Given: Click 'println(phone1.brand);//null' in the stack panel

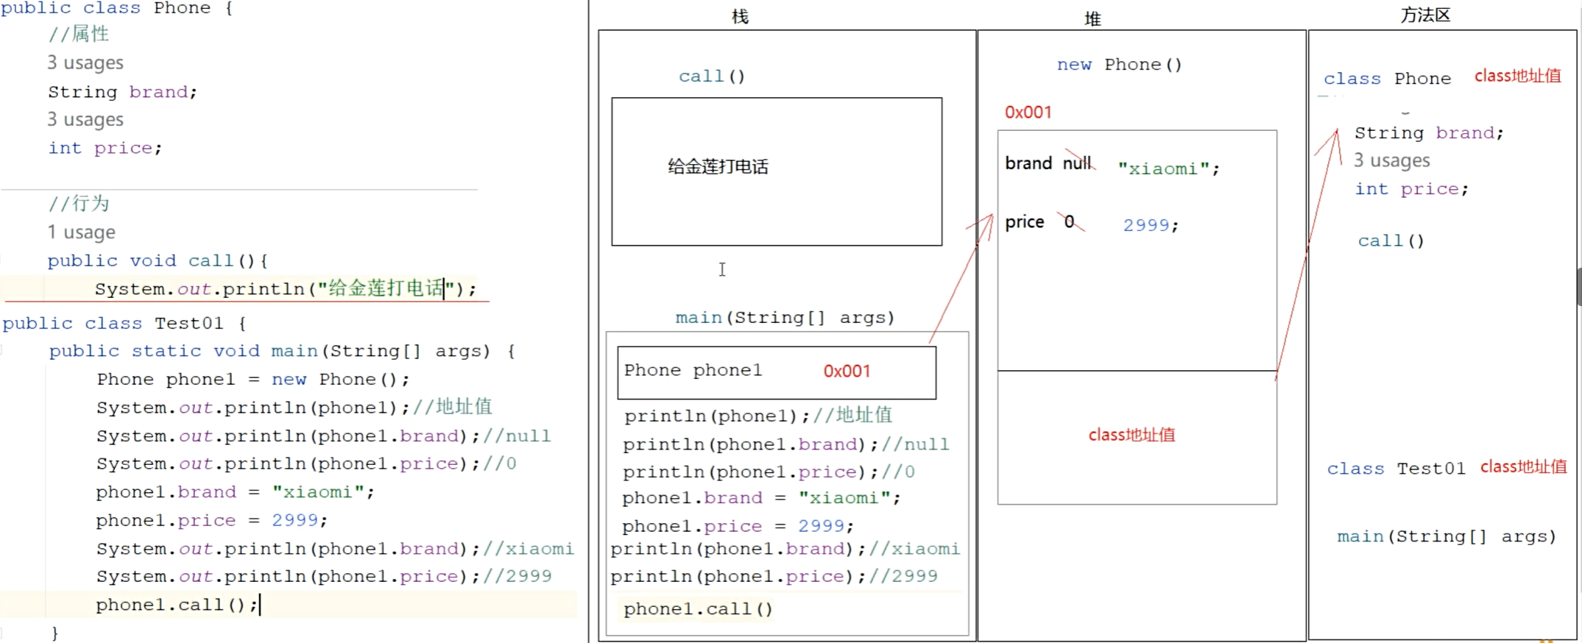Looking at the screenshot, I should 786,445.
